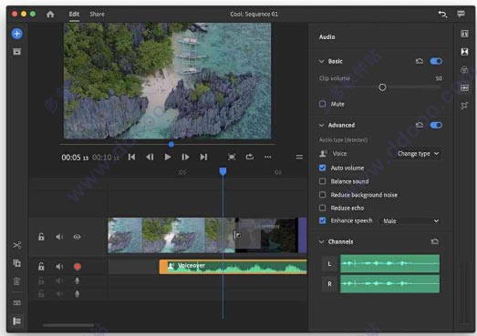The height and width of the screenshot is (336, 477).
Task: Click the preview scrubber blue handle
Action: (171, 144)
